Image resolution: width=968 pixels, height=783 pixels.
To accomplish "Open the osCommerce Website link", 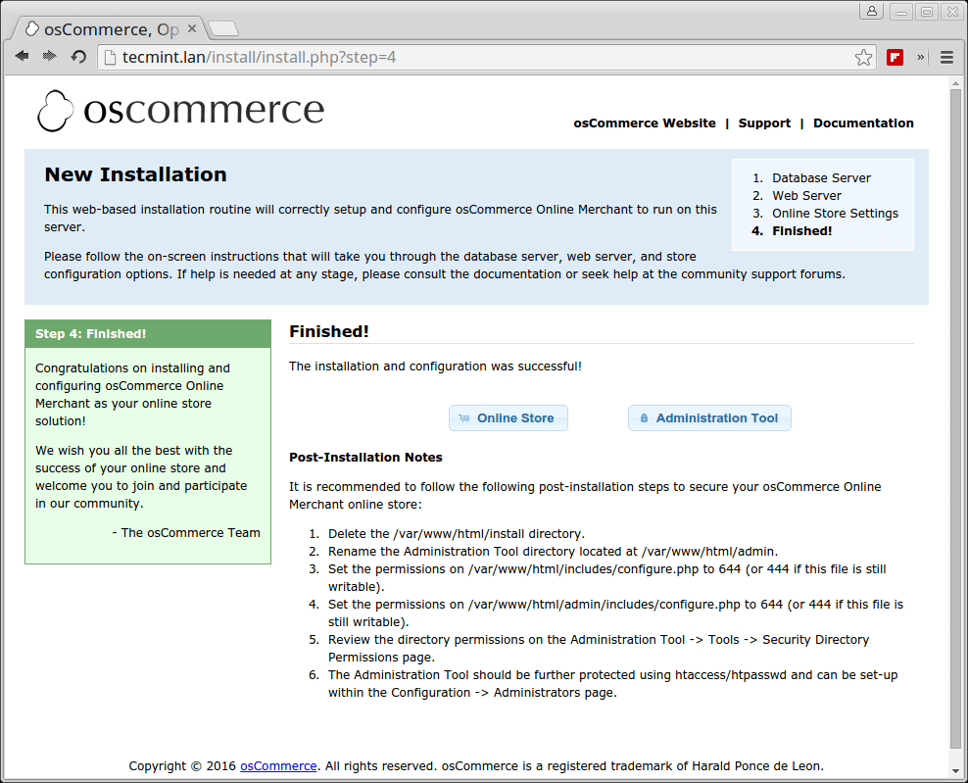I will (x=645, y=122).
